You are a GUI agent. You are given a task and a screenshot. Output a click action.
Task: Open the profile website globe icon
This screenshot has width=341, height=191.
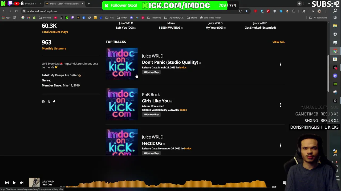[43, 102]
